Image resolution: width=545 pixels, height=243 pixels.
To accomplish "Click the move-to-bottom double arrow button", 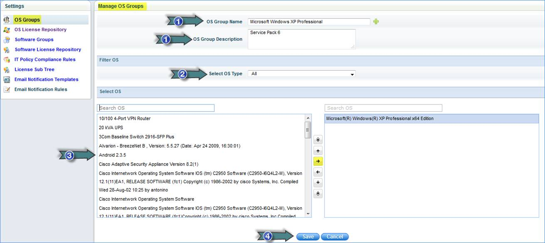I will (318, 193).
